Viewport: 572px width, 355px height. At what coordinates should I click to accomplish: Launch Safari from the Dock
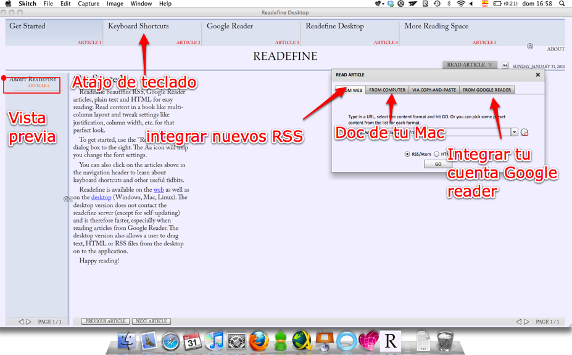(x=171, y=341)
